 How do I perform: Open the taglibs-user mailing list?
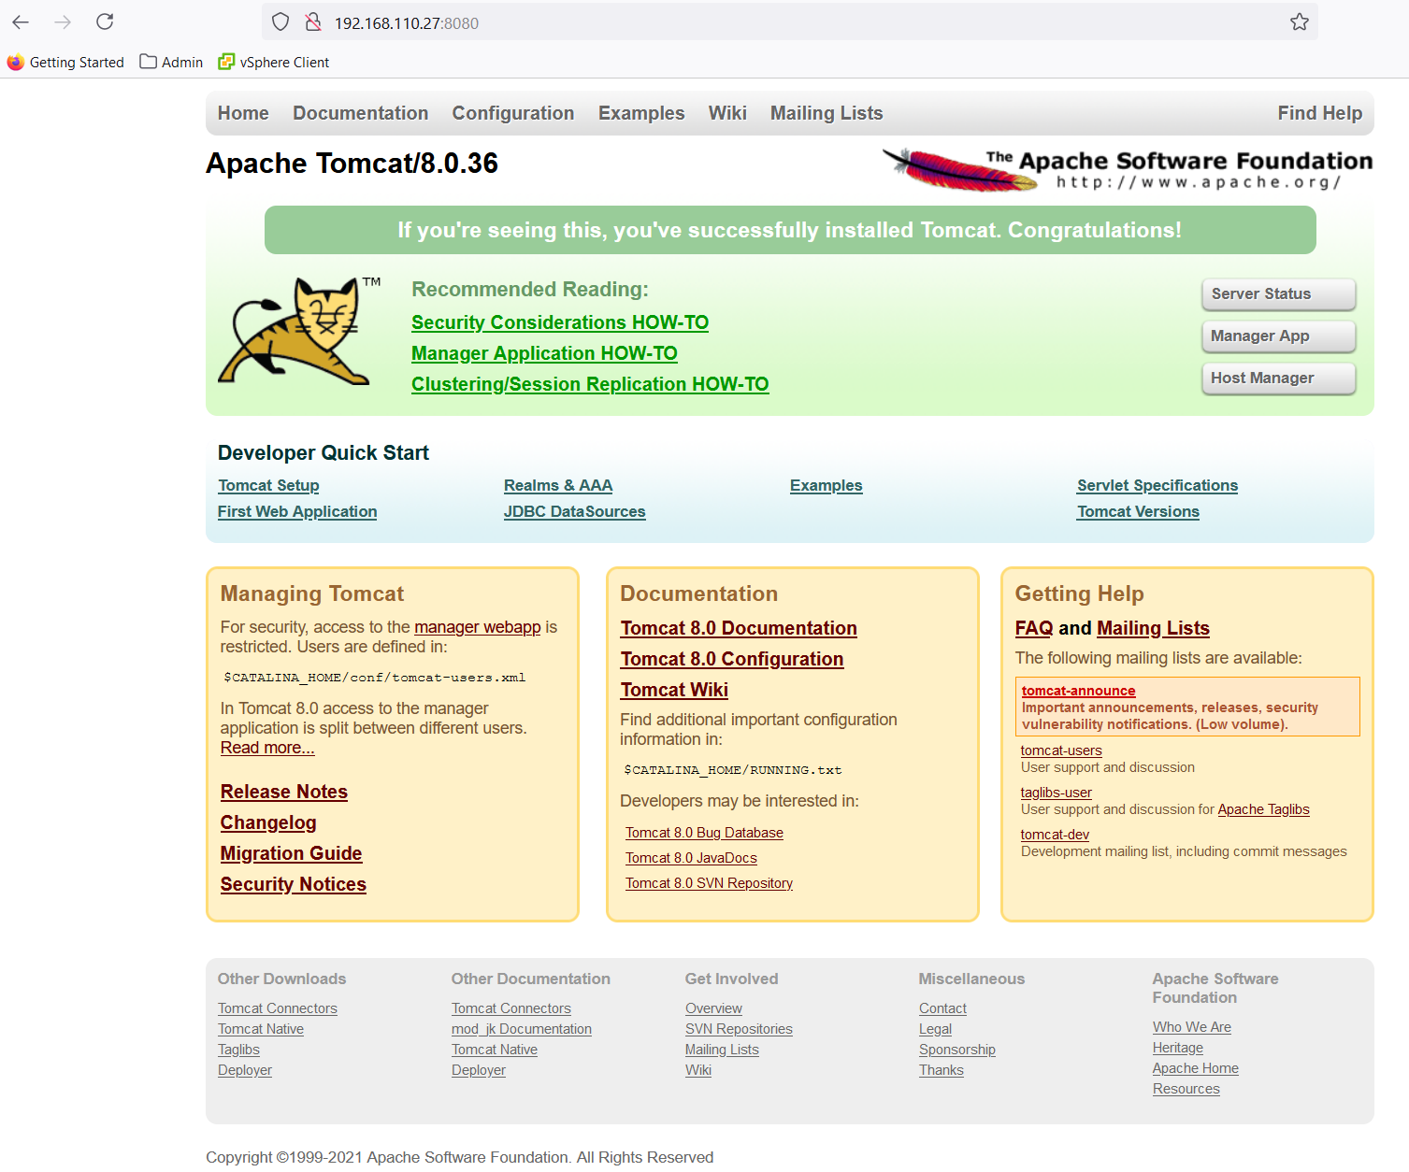1057,793
